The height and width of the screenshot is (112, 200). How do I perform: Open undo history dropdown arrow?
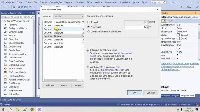coord(32,7)
